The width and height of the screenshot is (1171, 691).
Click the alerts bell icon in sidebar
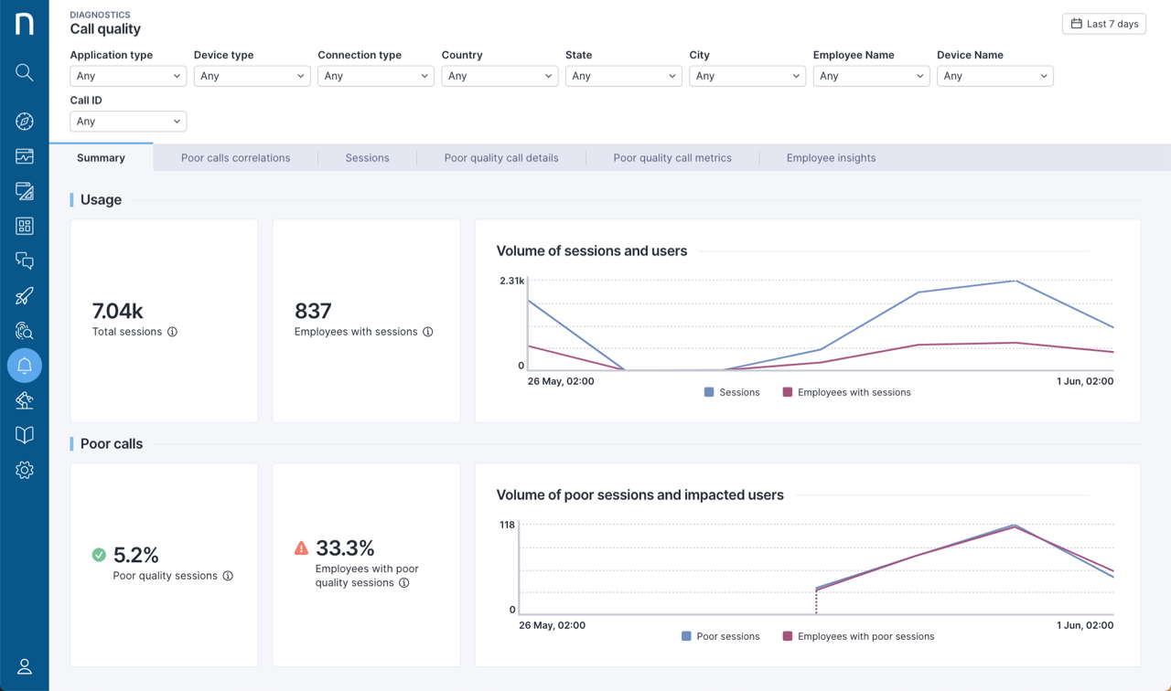(x=25, y=366)
